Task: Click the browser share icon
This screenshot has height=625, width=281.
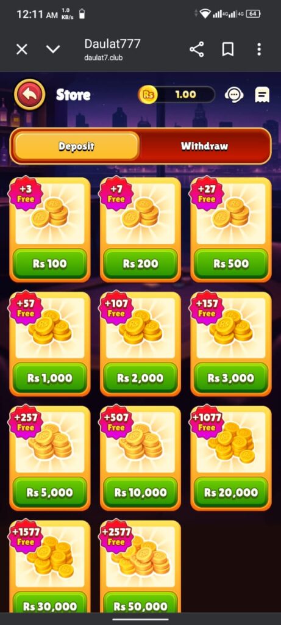Action: (x=197, y=49)
